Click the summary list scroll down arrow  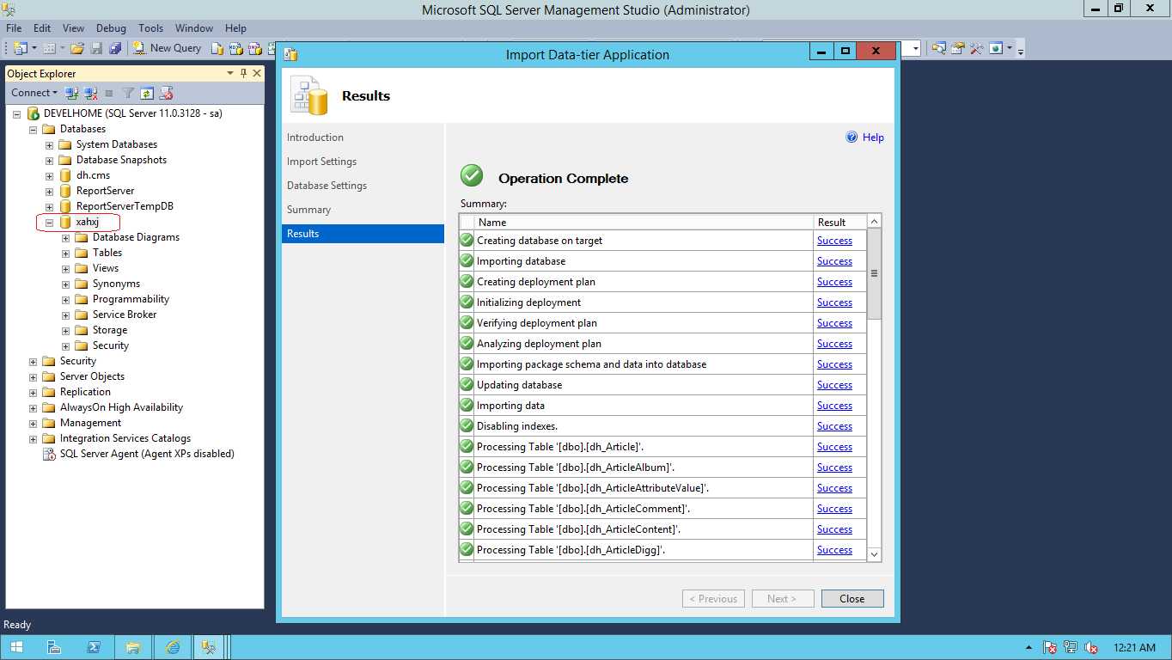[874, 554]
